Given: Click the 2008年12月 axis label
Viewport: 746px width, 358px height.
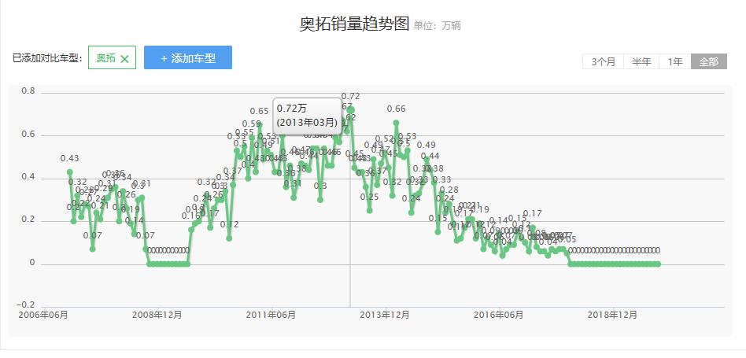Looking at the screenshot, I should pyautogui.click(x=157, y=315).
